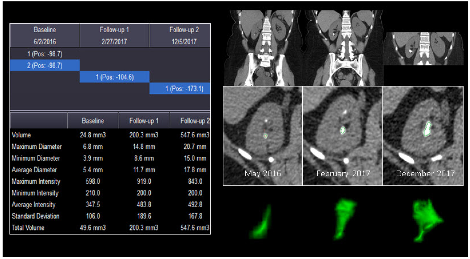Open the February 2017 axial CT image

[343, 136]
